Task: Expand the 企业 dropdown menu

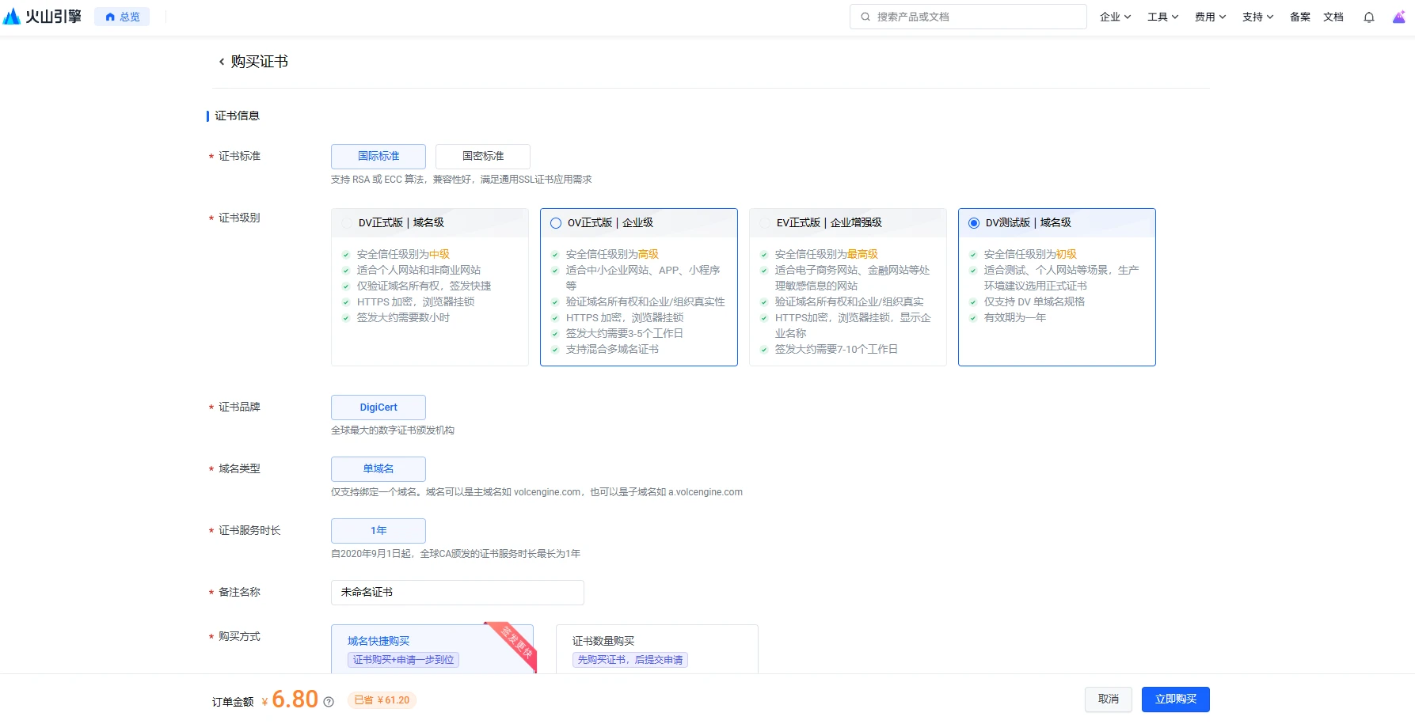Action: pyautogui.click(x=1115, y=17)
